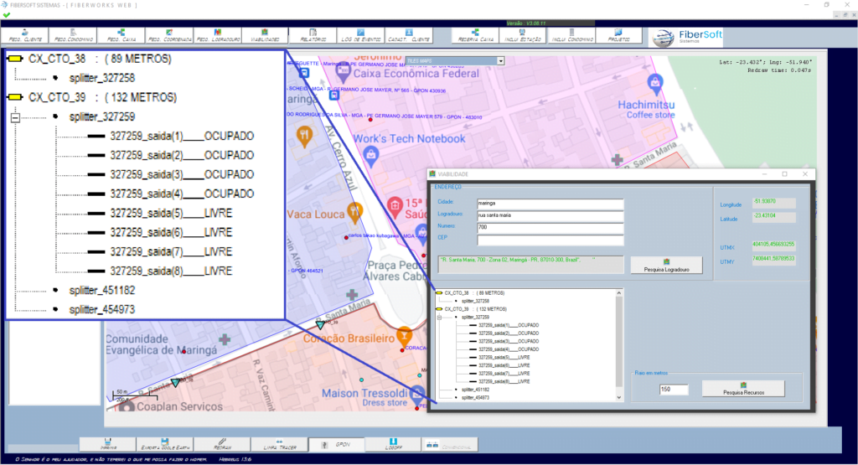Viewport: 858px width, 465px height.
Task: Collapse splitter_327259 node in Viabilidade tree
Action: pos(438,318)
